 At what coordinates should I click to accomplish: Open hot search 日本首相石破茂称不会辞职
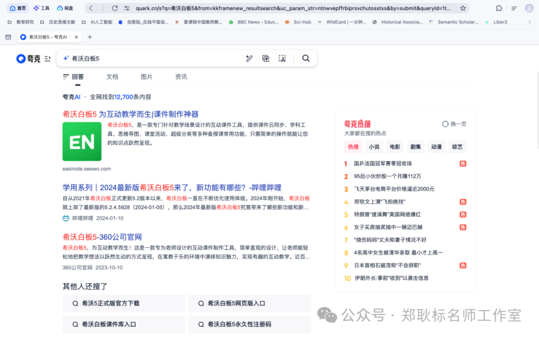click(387, 265)
